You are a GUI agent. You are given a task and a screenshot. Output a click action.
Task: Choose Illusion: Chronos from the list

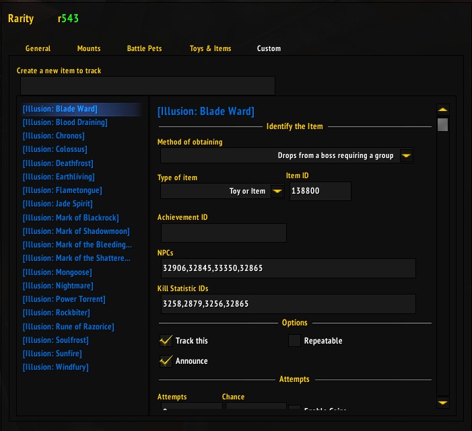pyautogui.click(x=54, y=136)
